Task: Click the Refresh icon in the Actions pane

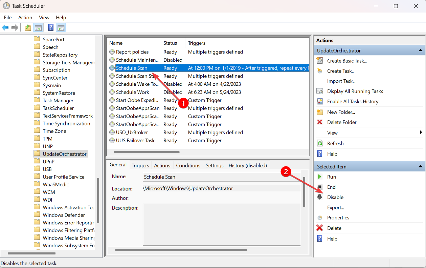Action: coord(320,143)
